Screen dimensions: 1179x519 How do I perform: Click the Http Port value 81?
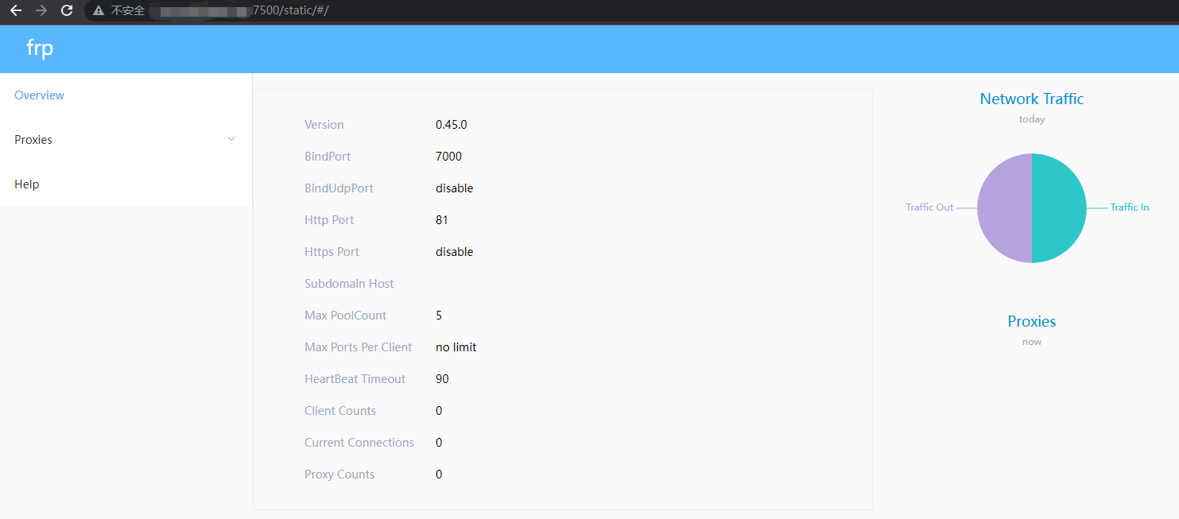click(442, 220)
